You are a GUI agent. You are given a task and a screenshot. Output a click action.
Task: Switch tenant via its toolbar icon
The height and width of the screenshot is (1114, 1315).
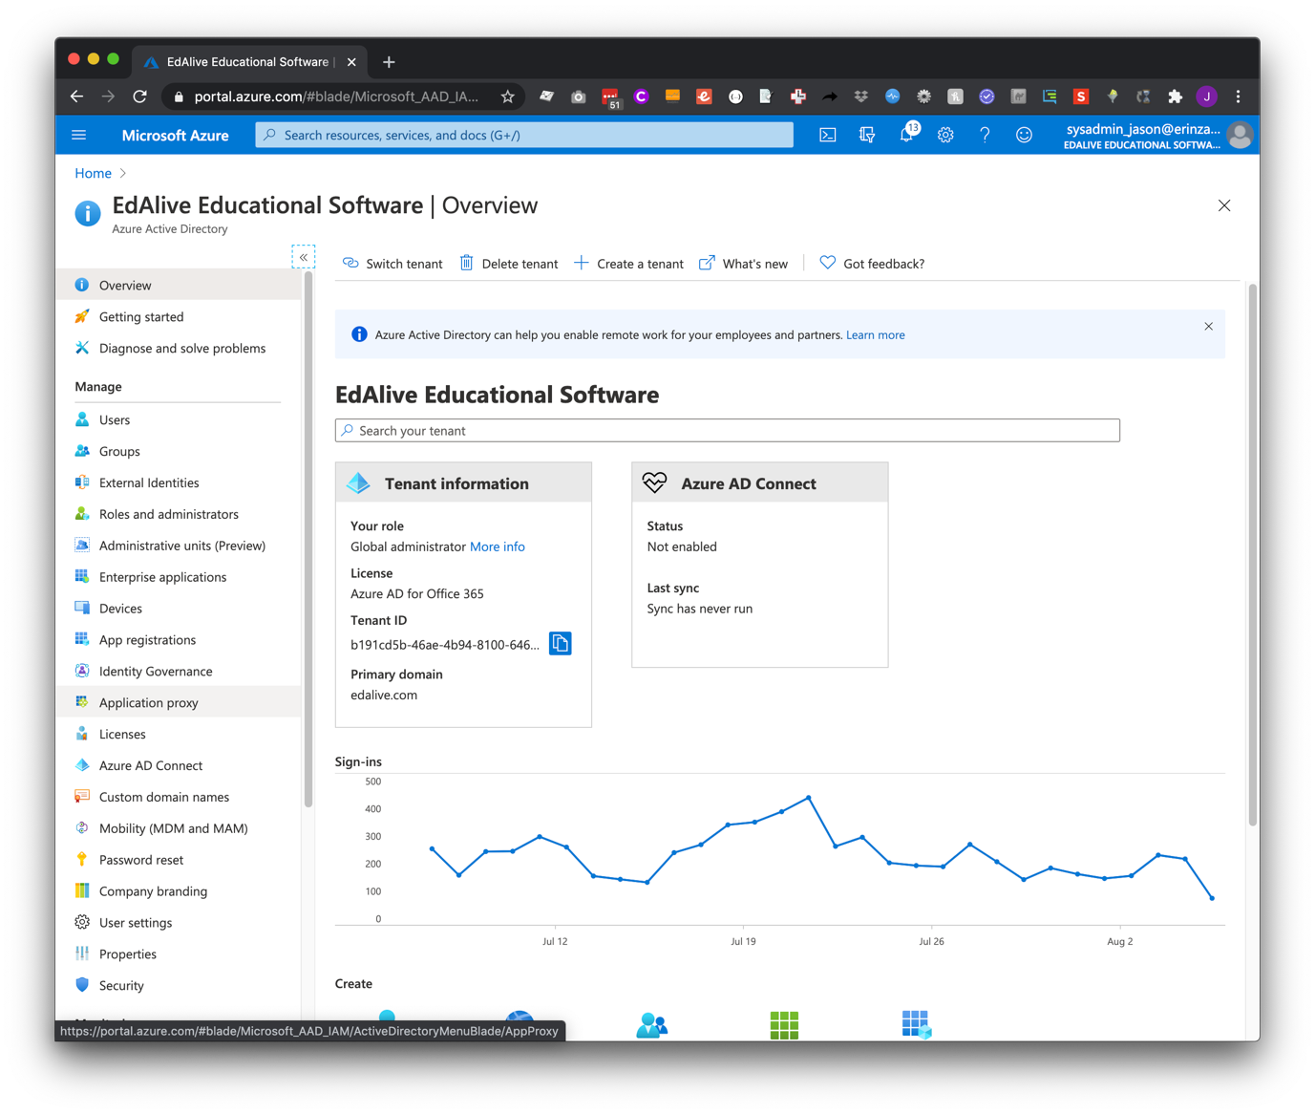point(350,263)
